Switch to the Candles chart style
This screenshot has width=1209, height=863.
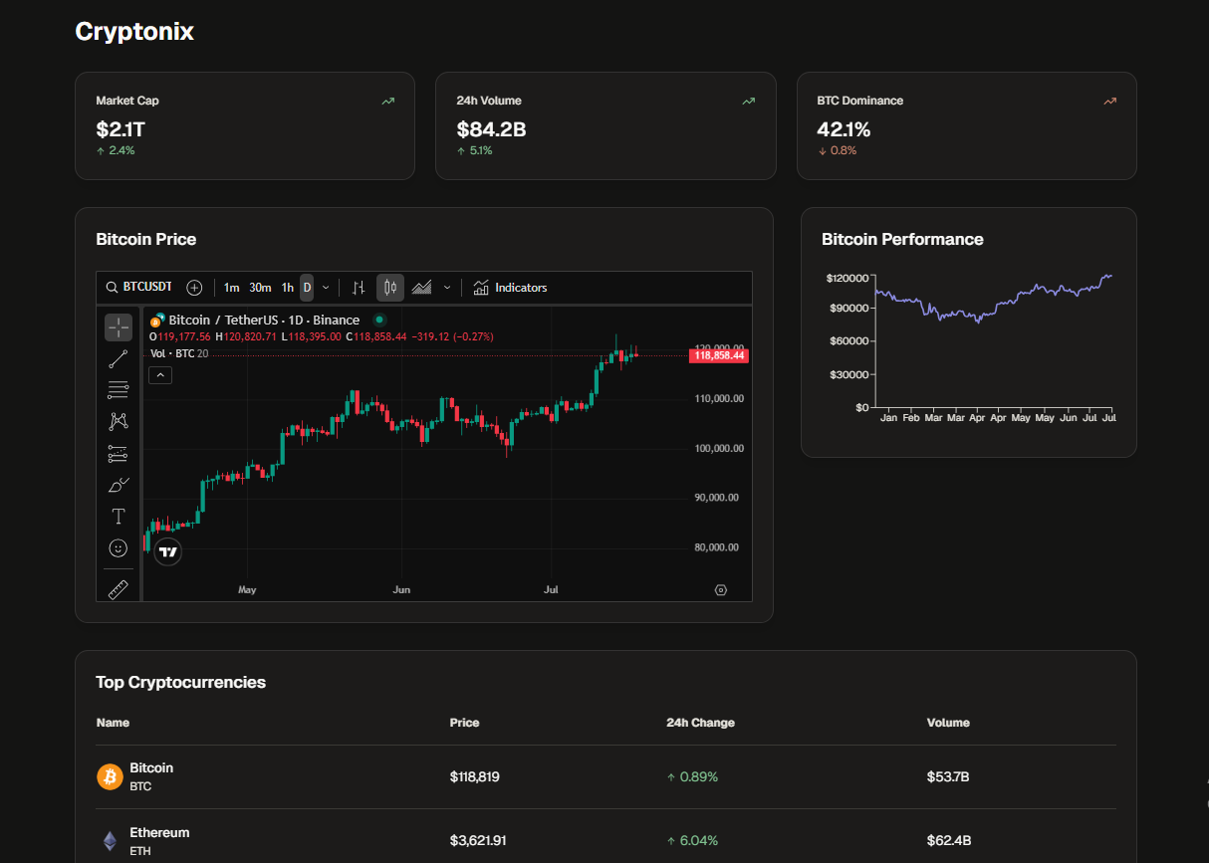(x=390, y=288)
